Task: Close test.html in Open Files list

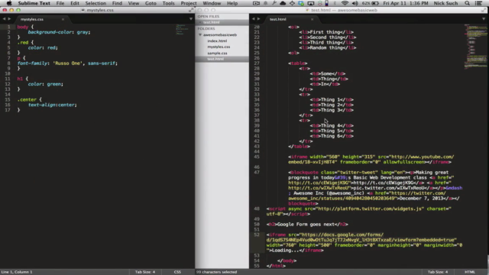Action: click(x=200, y=22)
